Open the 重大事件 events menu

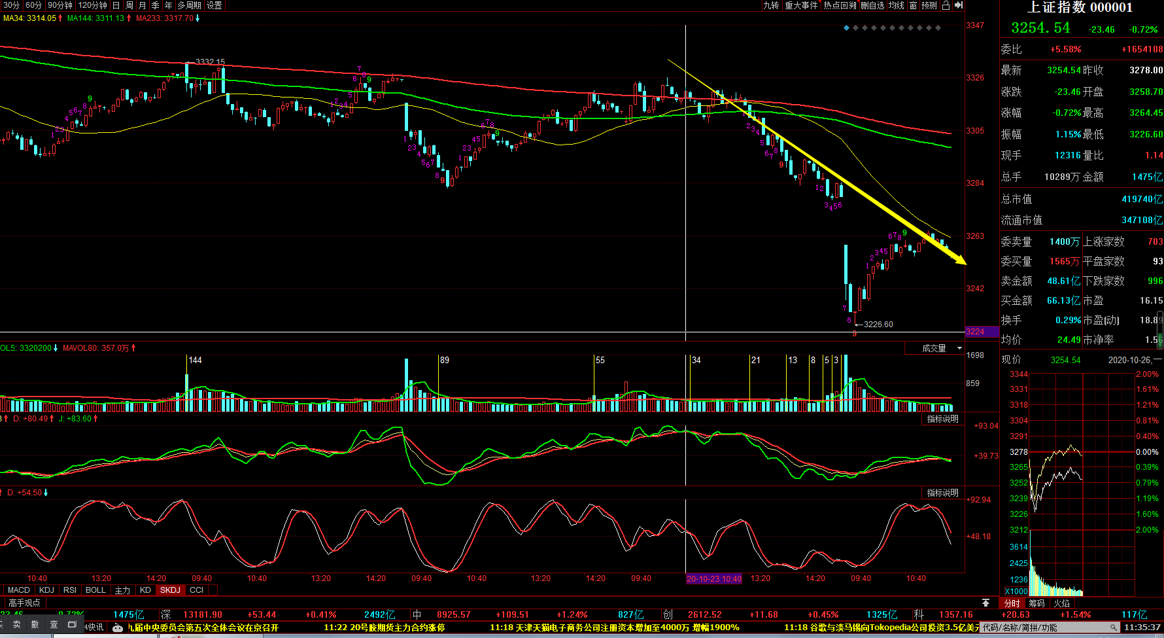click(x=801, y=5)
